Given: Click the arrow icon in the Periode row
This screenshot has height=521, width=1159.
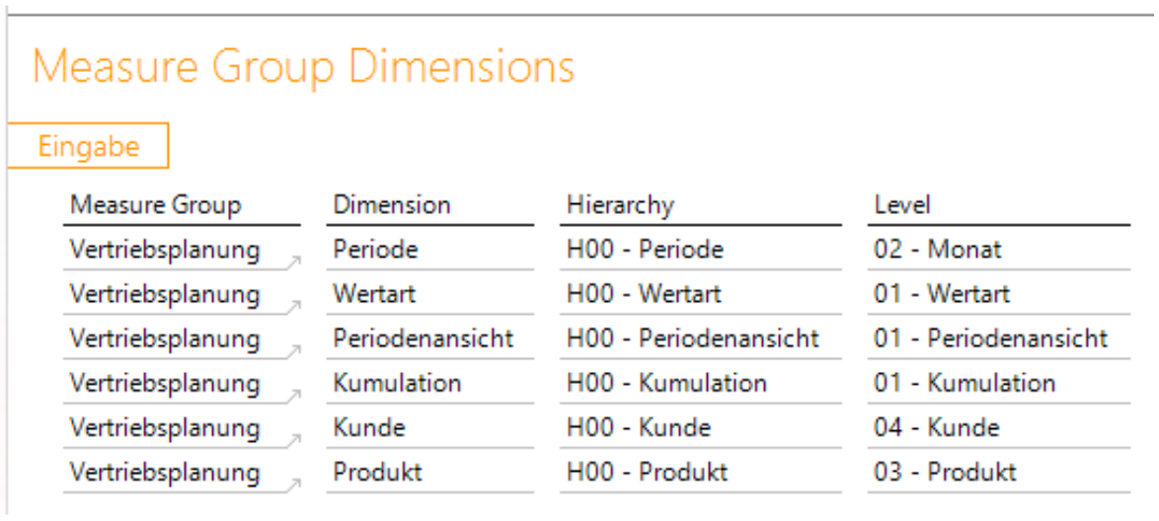Looking at the screenshot, I should (293, 261).
